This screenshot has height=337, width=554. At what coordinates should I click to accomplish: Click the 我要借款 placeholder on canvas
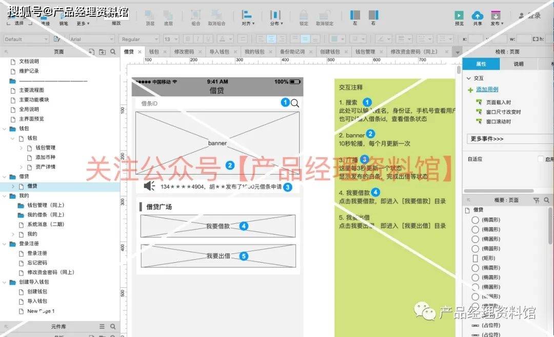point(218,226)
